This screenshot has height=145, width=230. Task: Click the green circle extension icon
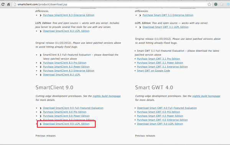(215, 4)
